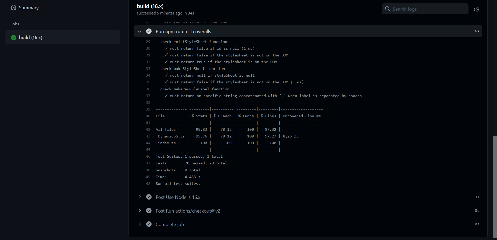Click the Complete job step label
This screenshot has height=240, width=497.
(x=170, y=224)
